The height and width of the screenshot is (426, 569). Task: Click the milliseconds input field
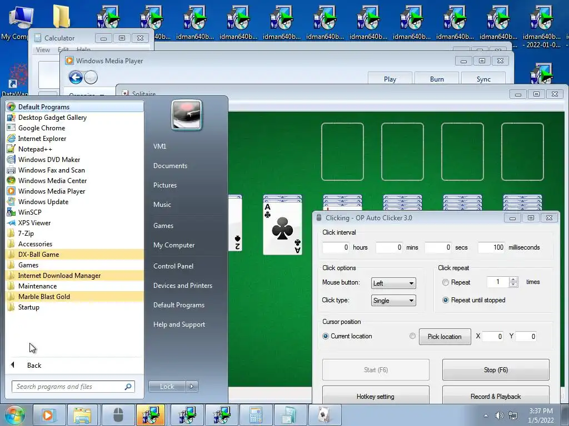click(491, 247)
